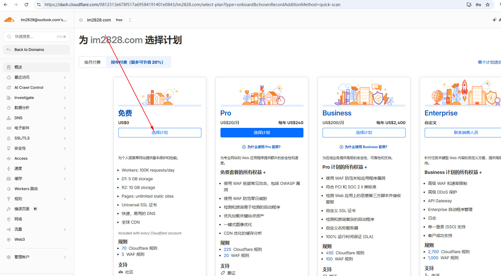501x276 pixels.
Task: Switch to 按月付费 monthly billing tab
Action: [93, 62]
